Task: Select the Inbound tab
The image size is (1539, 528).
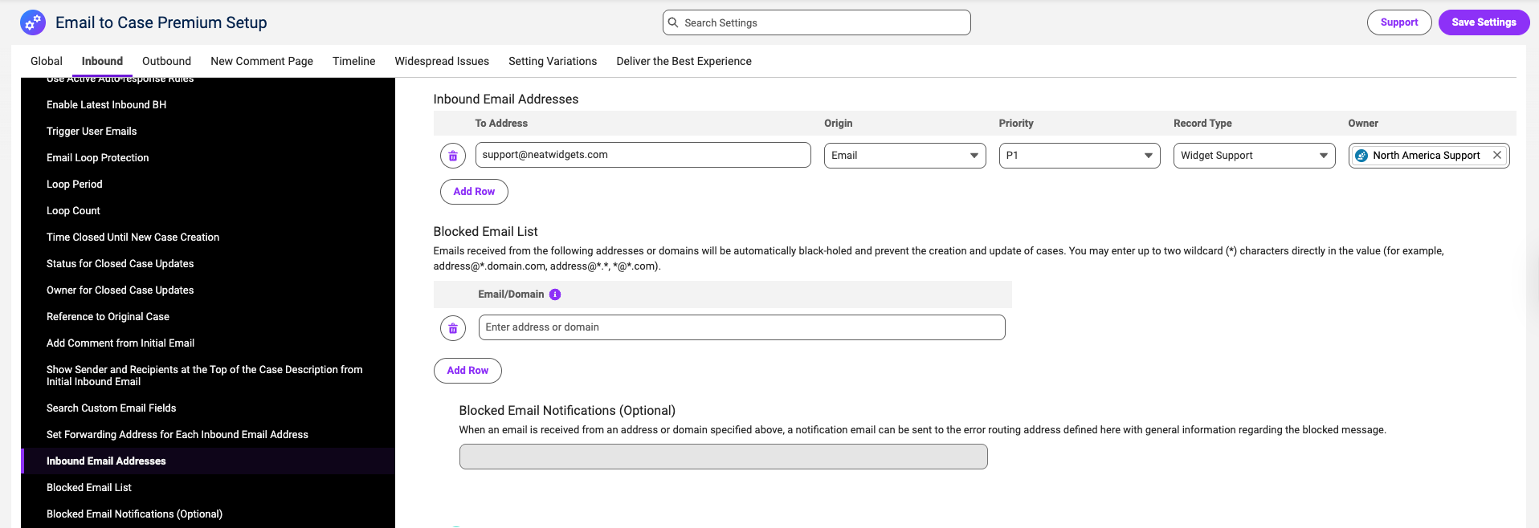Action: (x=102, y=61)
